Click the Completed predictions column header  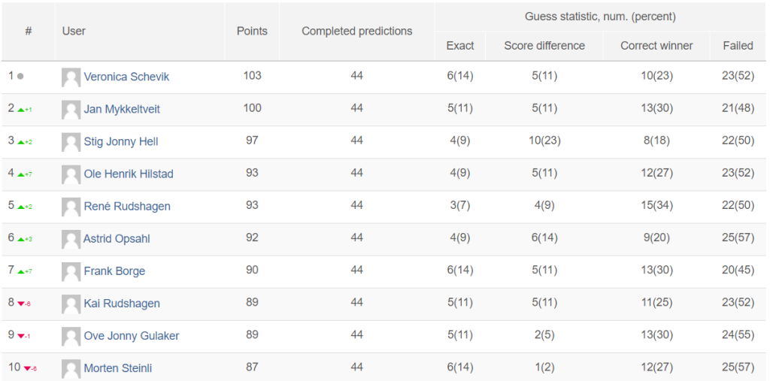tap(357, 32)
